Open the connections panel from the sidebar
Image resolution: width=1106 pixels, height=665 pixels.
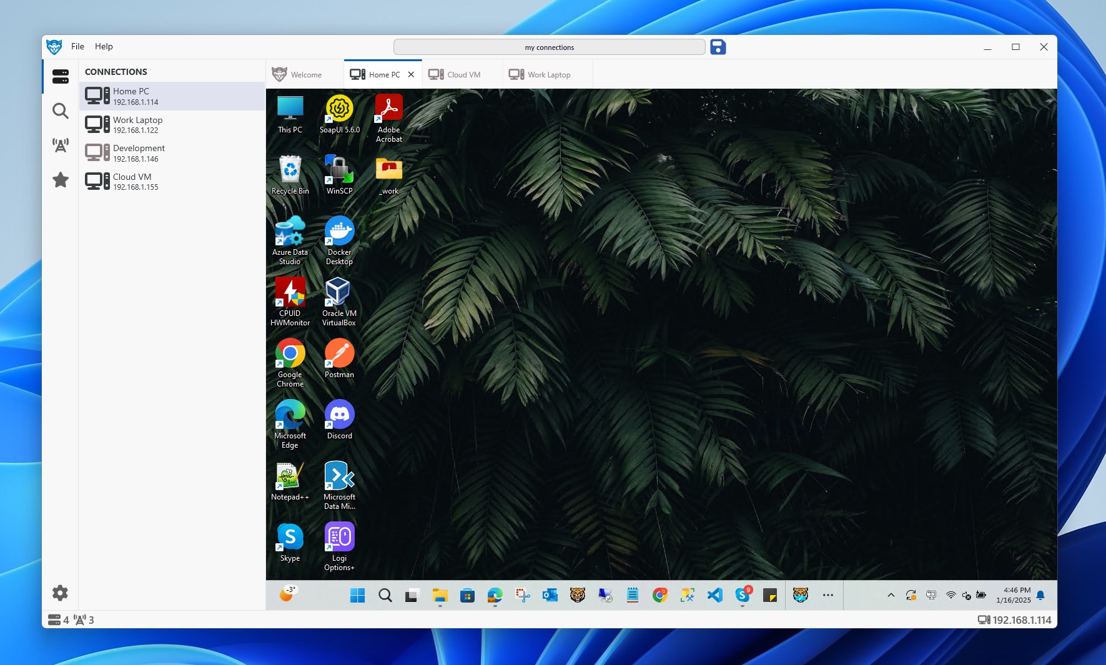click(x=60, y=76)
